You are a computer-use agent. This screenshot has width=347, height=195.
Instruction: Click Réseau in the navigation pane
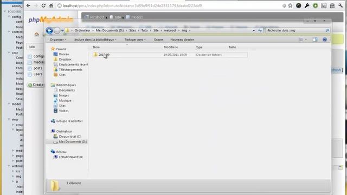click(x=61, y=152)
